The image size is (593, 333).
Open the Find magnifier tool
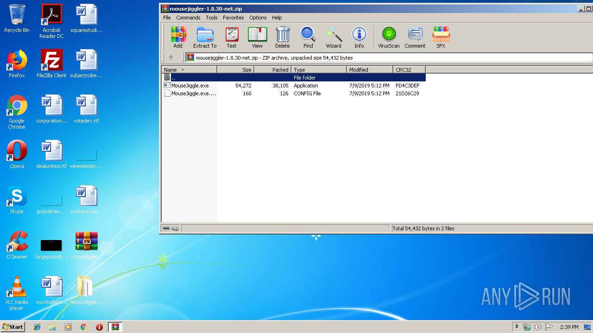308,37
